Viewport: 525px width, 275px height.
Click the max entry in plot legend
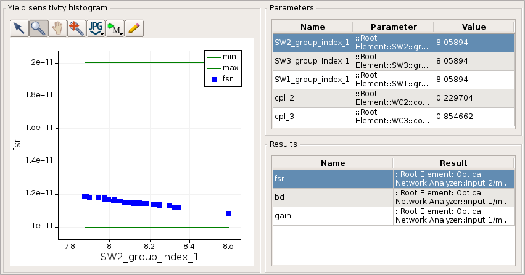click(x=223, y=68)
